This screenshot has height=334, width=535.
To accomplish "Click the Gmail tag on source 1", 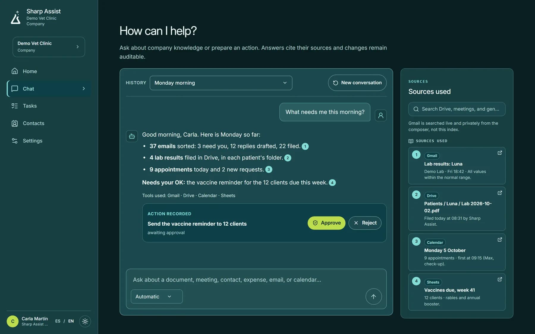I will (432, 156).
